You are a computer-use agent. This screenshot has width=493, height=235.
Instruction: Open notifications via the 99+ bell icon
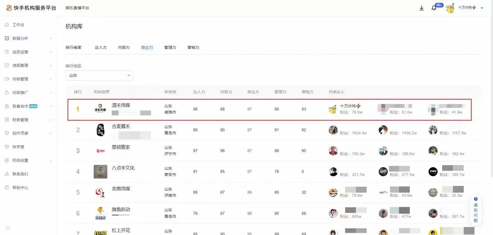click(434, 7)
